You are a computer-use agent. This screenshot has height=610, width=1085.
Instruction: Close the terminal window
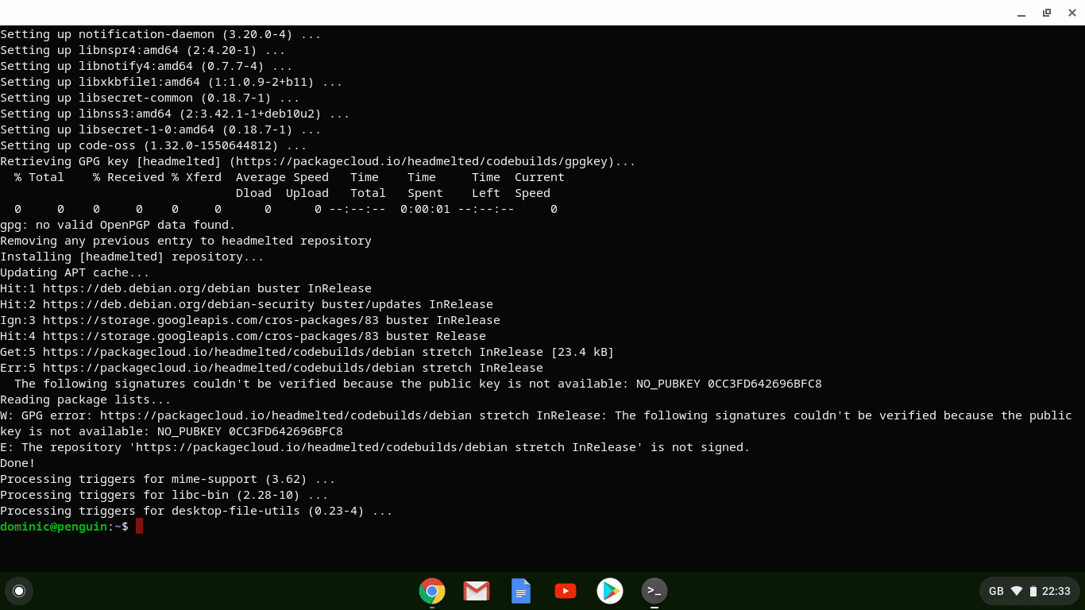pos(1071,13)
